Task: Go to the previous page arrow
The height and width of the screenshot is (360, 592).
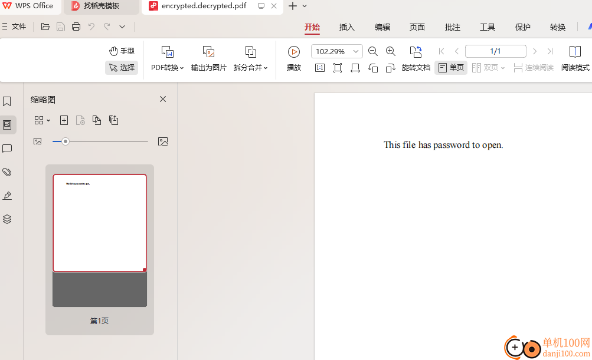Action: (457, 51)
